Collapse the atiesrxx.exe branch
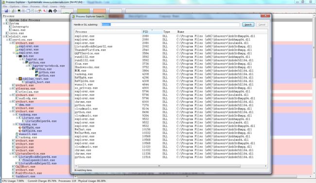 click(11, 89)
